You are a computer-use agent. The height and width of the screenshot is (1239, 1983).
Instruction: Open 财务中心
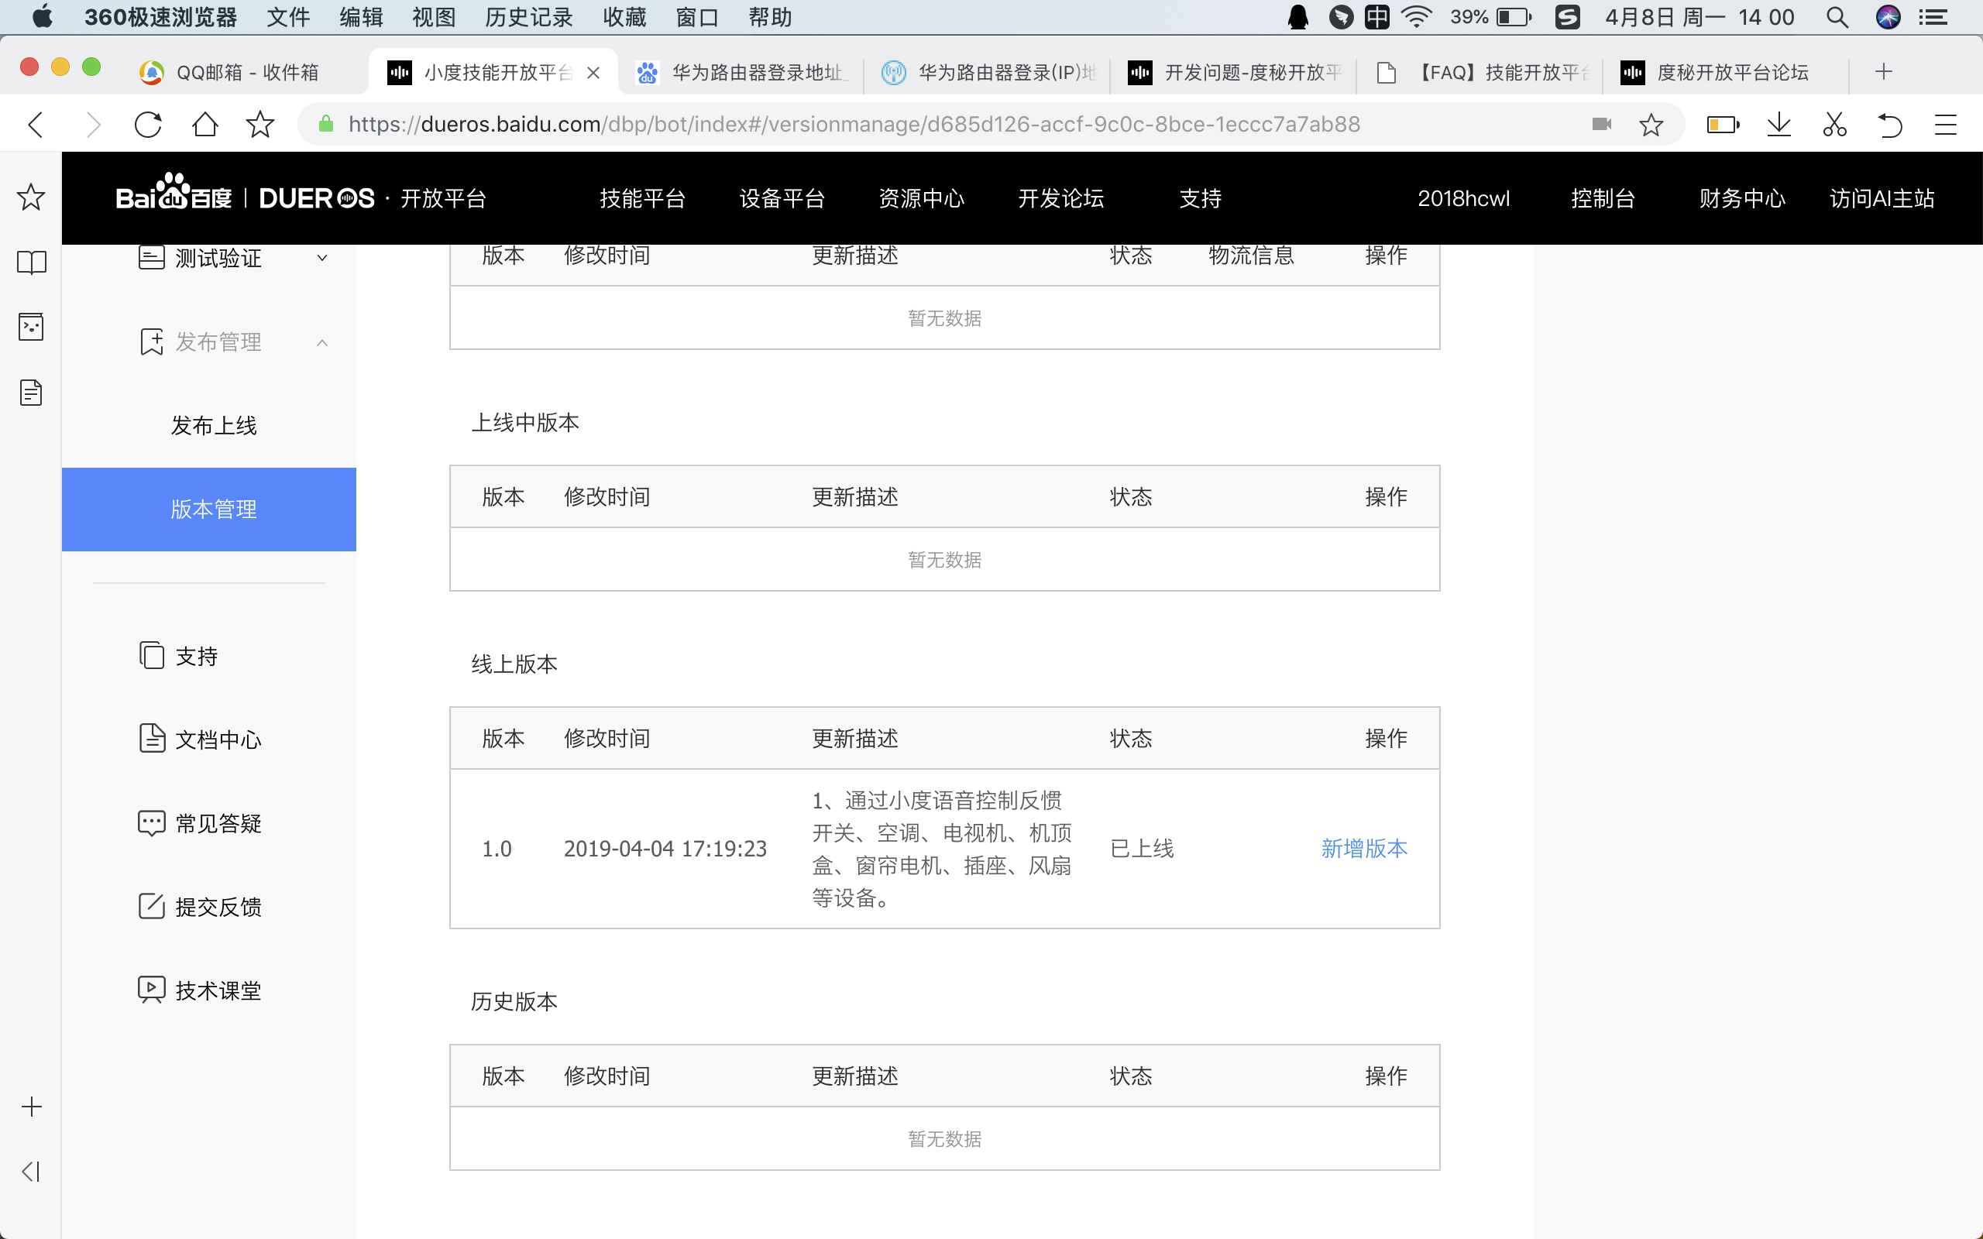(x=1742, y=198)
